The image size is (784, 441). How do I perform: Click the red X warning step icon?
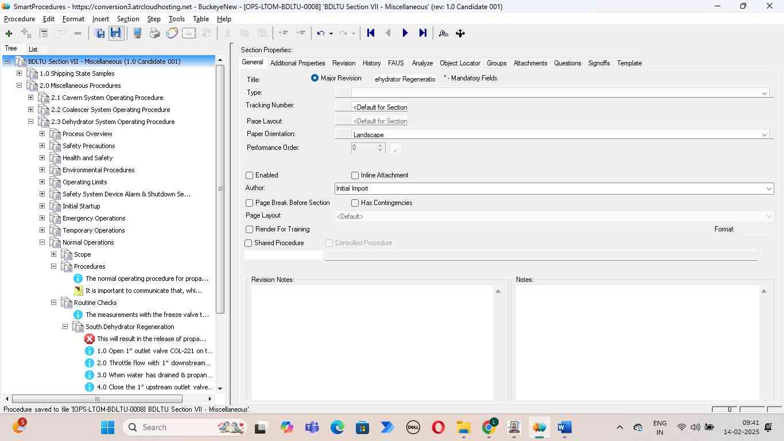[90, 339]
